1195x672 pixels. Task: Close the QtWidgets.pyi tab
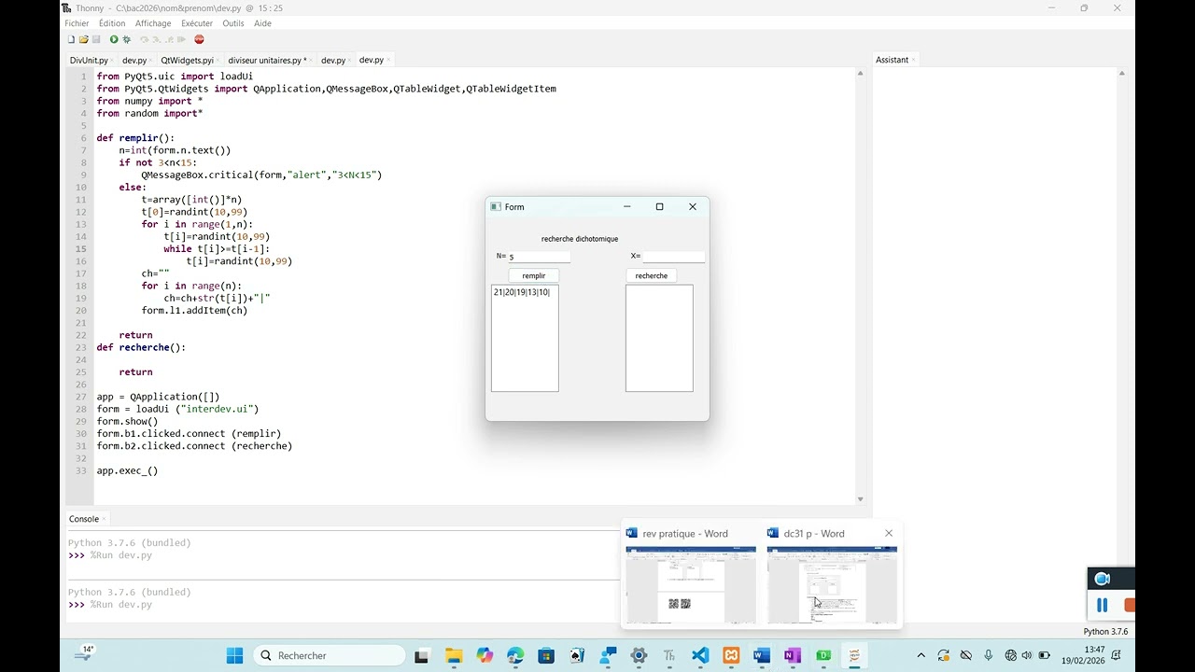tap(219, 60)
